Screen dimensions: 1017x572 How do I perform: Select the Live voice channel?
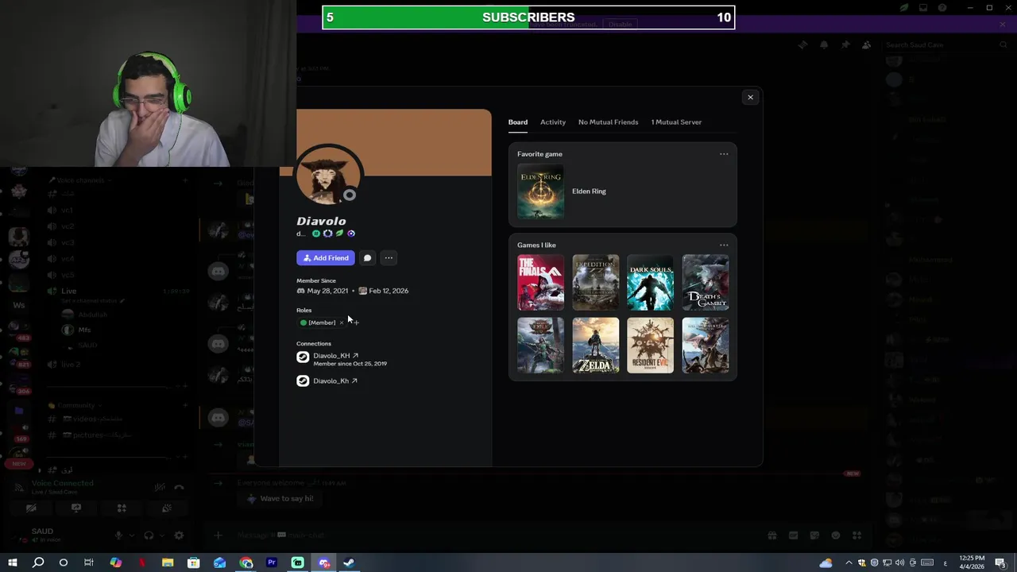click(69, 292)
